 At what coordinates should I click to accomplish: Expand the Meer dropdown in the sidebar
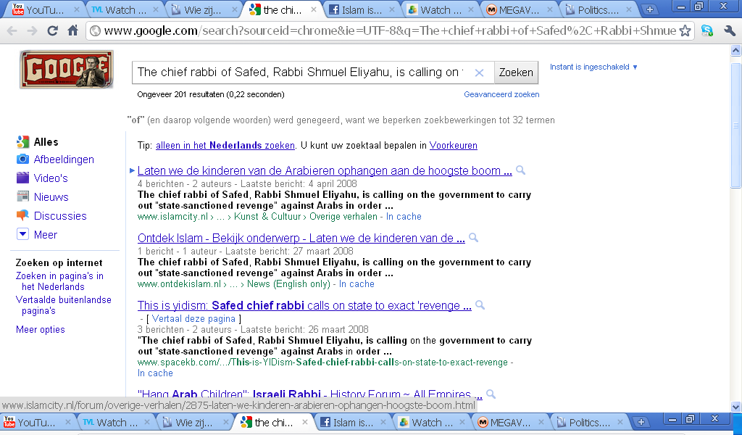(x=22, y=234)
